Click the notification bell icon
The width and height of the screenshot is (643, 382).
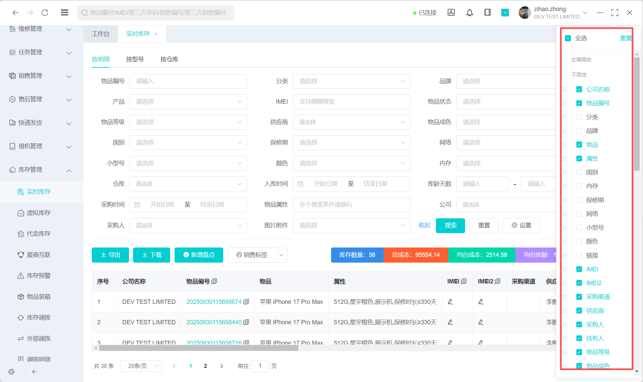(469, 13)
